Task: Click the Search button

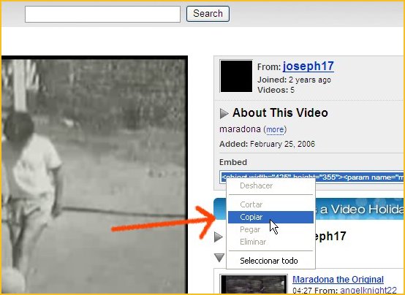Action: 208,14
